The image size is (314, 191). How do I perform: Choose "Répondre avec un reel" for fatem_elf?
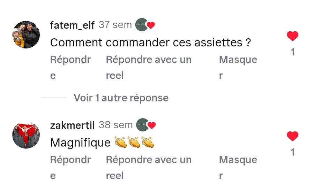(x=149, y=67)
